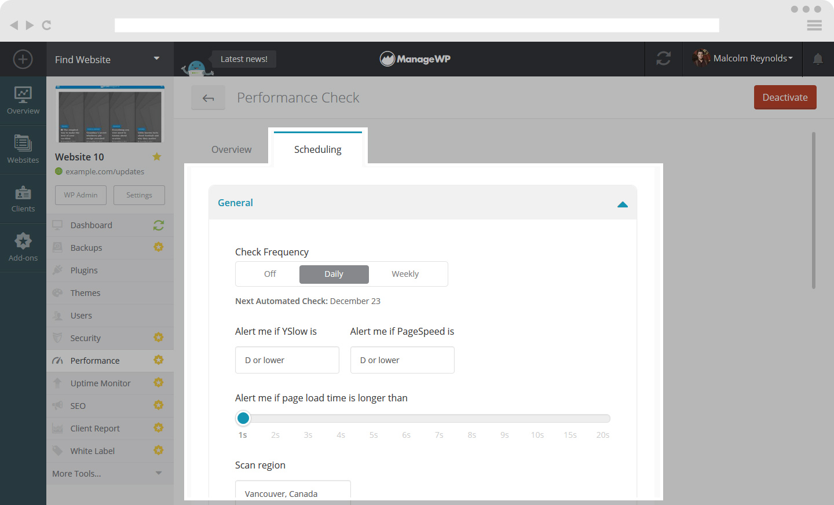834x505 pixels.
Task: Collapse the General section
Action: [x=623, y=204]
